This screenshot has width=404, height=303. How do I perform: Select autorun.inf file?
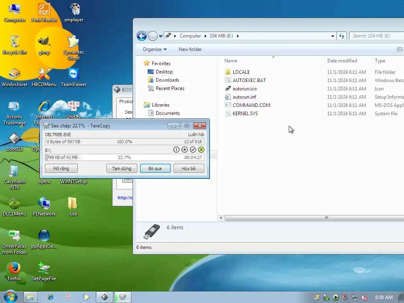(x=244, y=97)
